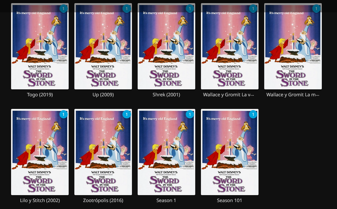Click the Togo (2019) title link
The image size is (337, 209).
[x=40, y=95]
